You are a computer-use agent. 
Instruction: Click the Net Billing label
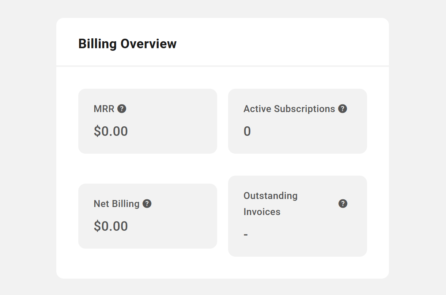point(117,204)
